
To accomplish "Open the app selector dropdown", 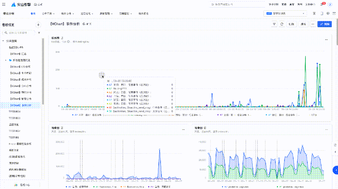I will click(x=285, y=13).
